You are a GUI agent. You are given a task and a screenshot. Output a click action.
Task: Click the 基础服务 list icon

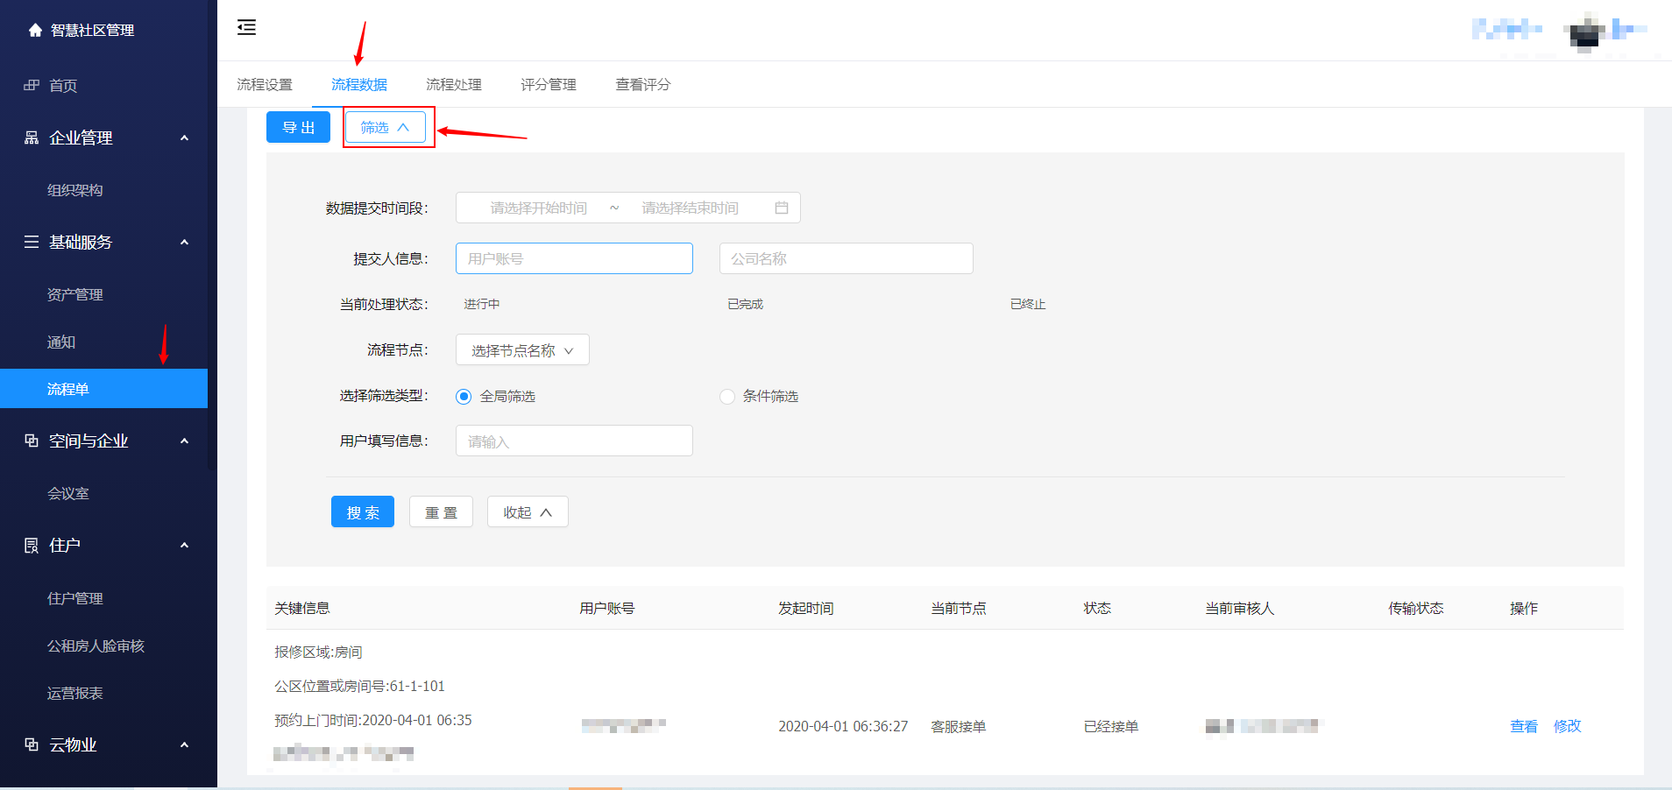[x=32, y=243]
